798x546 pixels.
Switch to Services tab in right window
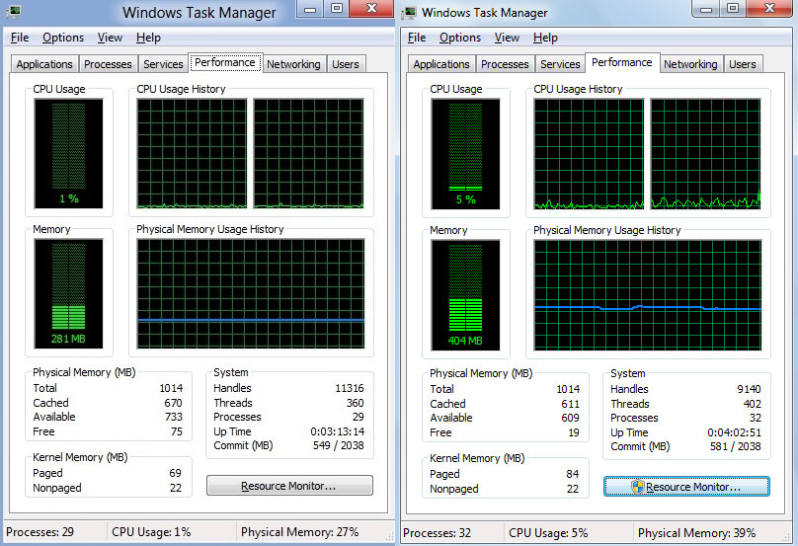[x=560, y=64]
